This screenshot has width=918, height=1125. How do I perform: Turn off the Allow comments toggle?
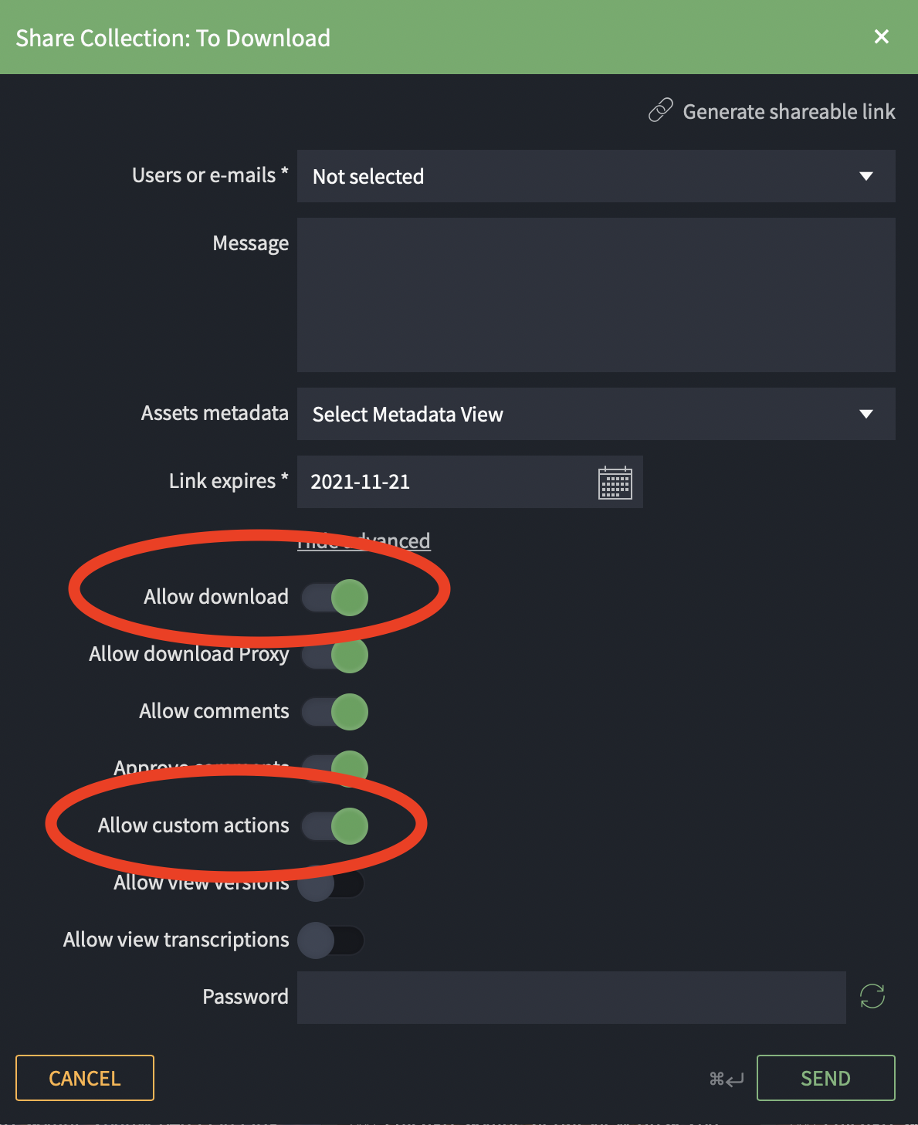point(335,712)
